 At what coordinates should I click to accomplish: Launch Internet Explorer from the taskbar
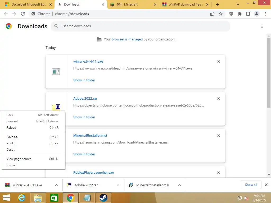tap(22, 198)
